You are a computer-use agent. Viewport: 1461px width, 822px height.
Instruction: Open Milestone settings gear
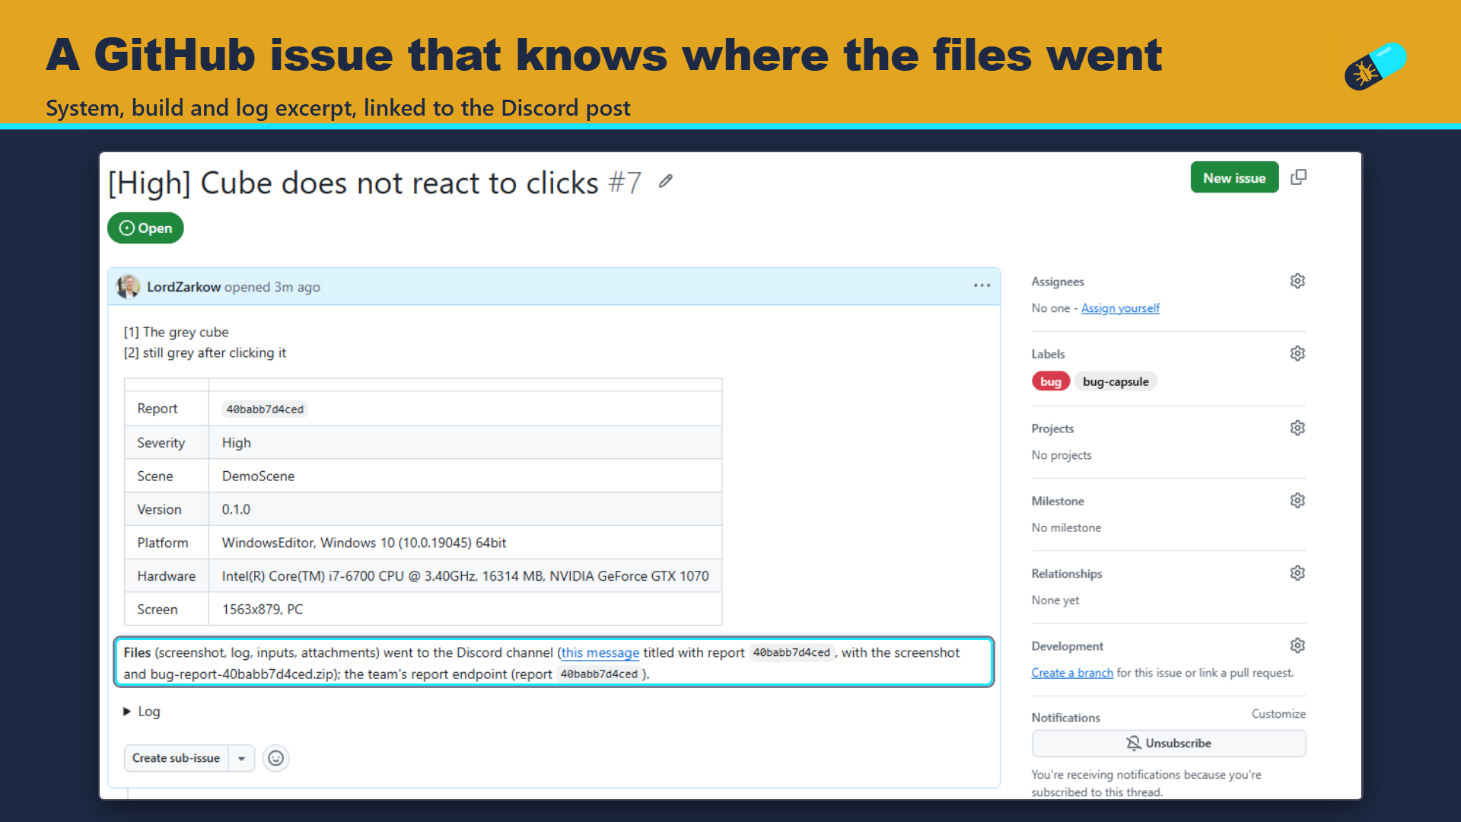click(1297, 500)
